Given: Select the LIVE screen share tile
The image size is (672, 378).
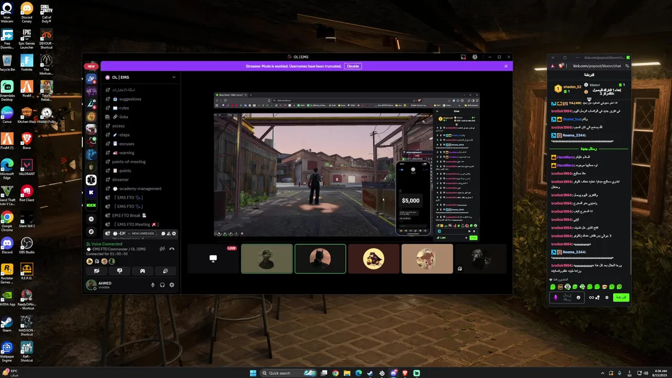Looking at the screenshot, I should pos(213,258).
